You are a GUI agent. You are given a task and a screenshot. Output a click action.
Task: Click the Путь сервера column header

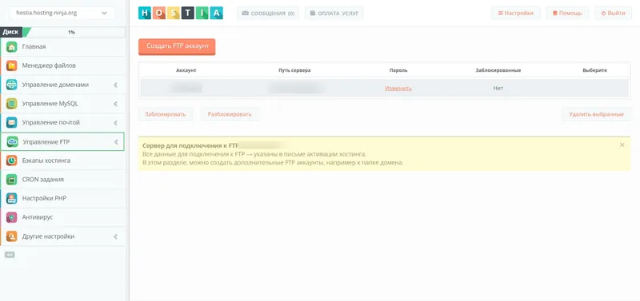pos(294,70)
